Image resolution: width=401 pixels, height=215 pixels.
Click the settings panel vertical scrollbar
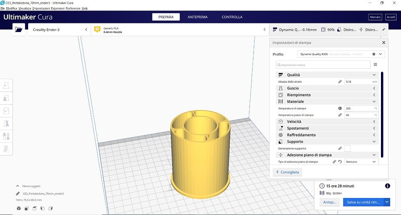[x=382, y=115]
